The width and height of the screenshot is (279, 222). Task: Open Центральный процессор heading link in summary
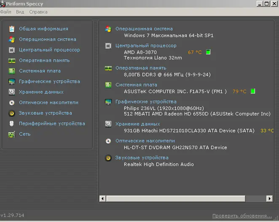coord(146,45)
